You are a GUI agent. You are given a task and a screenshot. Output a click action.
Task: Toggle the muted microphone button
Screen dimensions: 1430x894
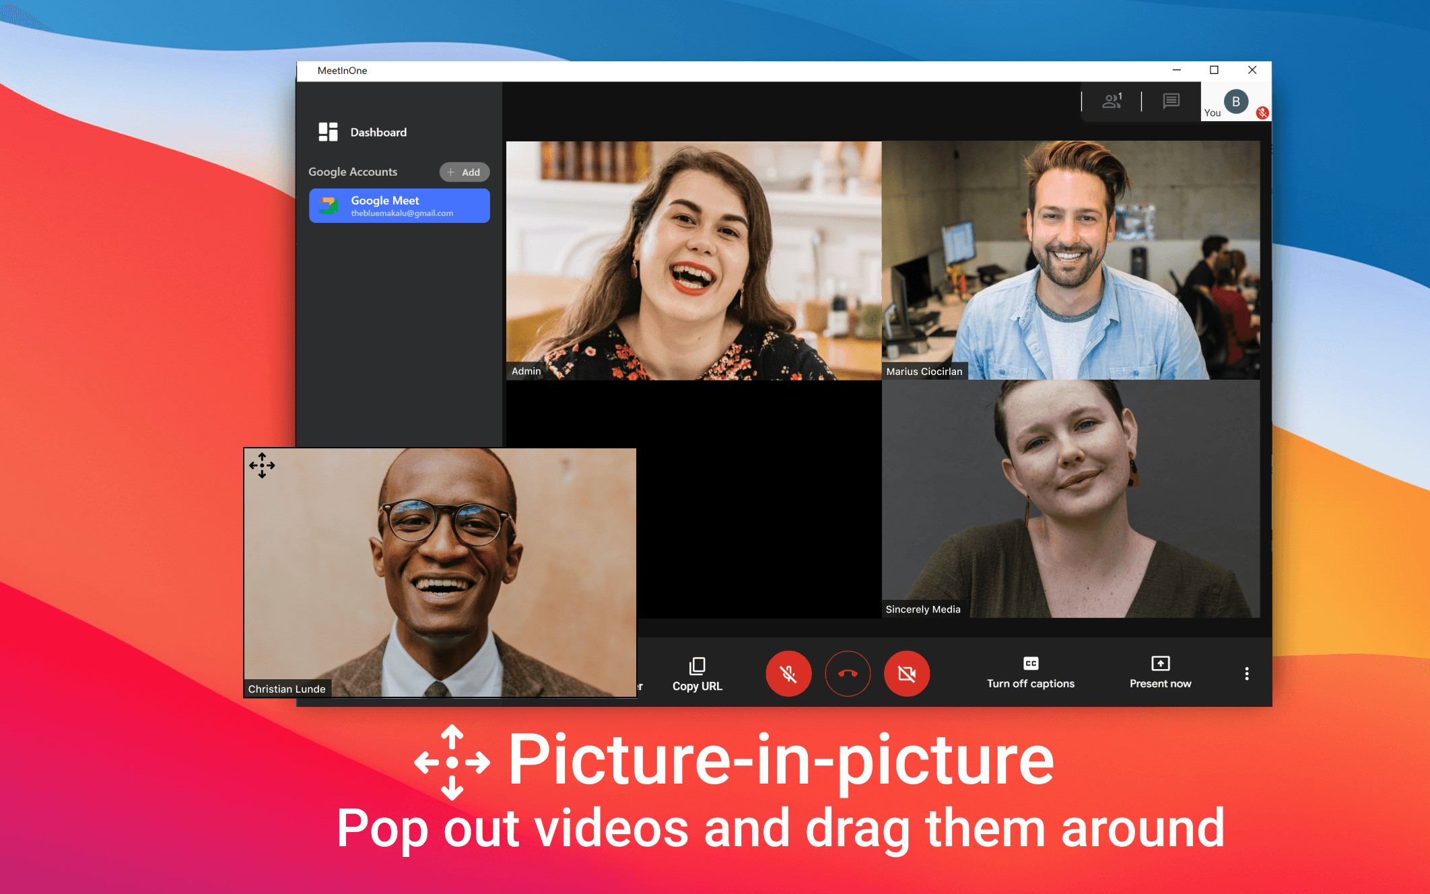(x=788, y=673)
